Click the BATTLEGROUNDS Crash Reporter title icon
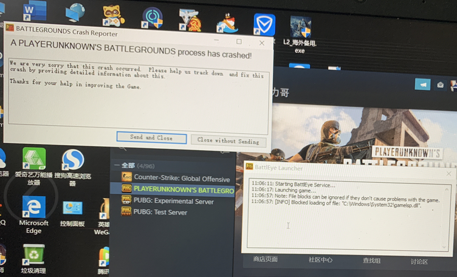This screenshot has width=457, height=277. point(10,27)
